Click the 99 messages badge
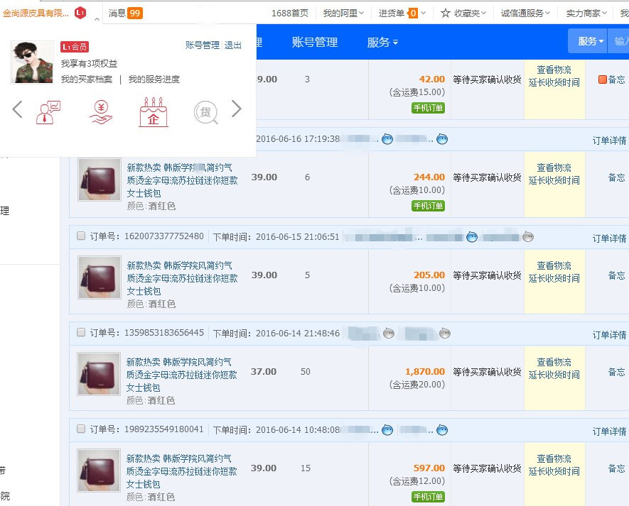 click(135, 13)
